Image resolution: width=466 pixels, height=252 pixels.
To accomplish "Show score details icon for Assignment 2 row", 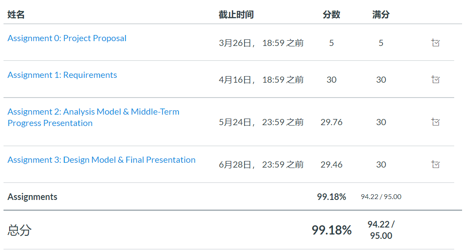I will pyautogui.click(x=435, y=122).
